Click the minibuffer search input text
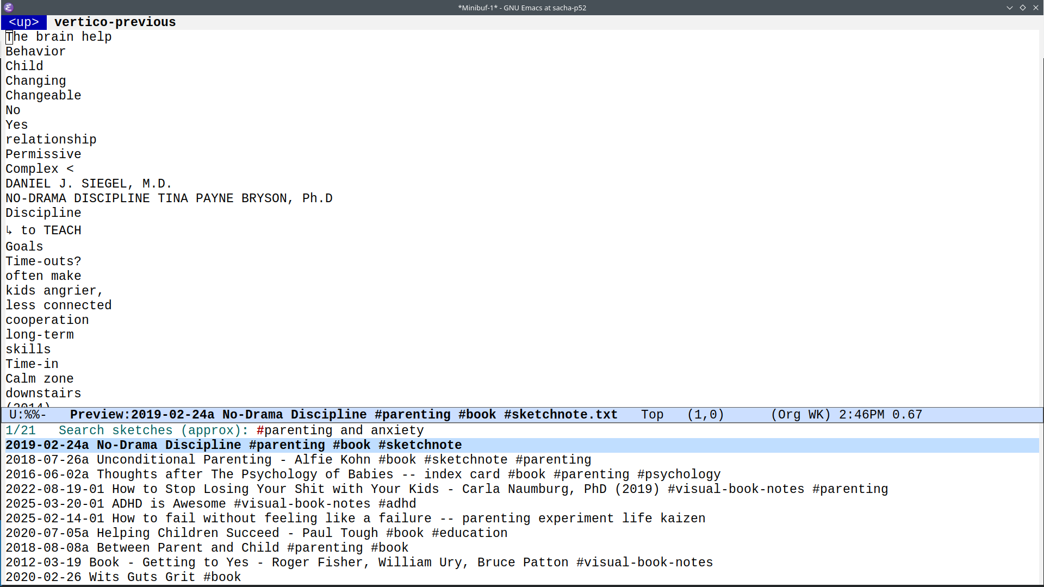The image size is (1044, 587). click(x=340, y=430)
